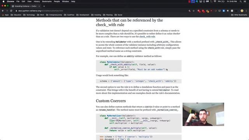Open the Help menu
The image size is (249, 140).
pos(73,2)
